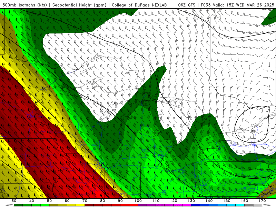
Task: Click the "06Z GFS" model run text
Action: [x=187, y=5]
